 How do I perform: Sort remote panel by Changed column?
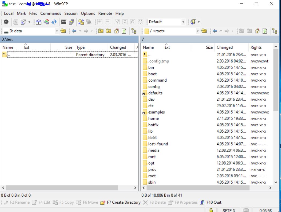pyautogui.click(x=231, y=47)
